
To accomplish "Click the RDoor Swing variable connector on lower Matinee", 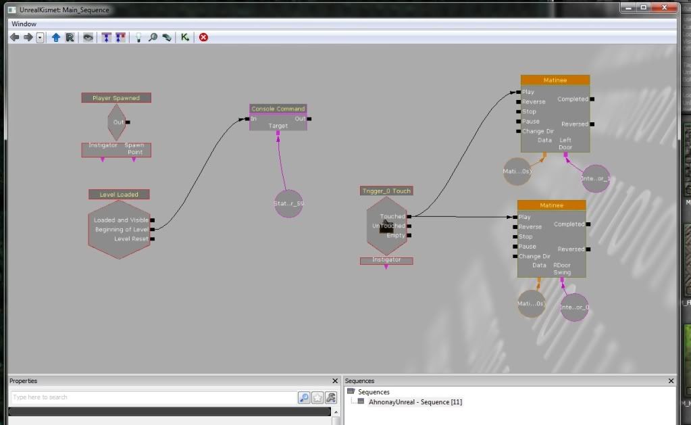I will coord(562,280).
